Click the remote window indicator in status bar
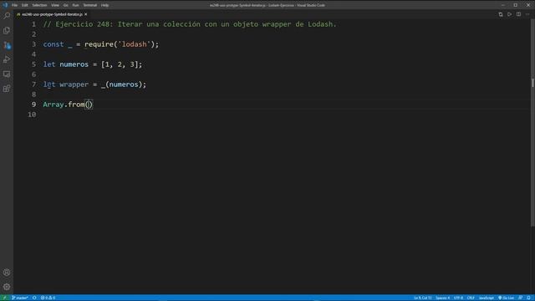535x301 pixels. click(4, 298)
